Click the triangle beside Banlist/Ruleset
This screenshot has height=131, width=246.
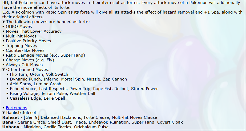point(4,113)
